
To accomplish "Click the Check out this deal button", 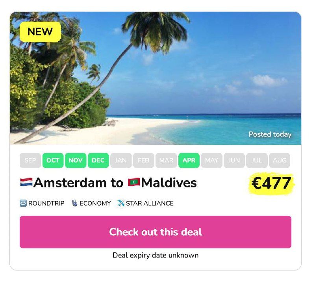I will (156, 232).
